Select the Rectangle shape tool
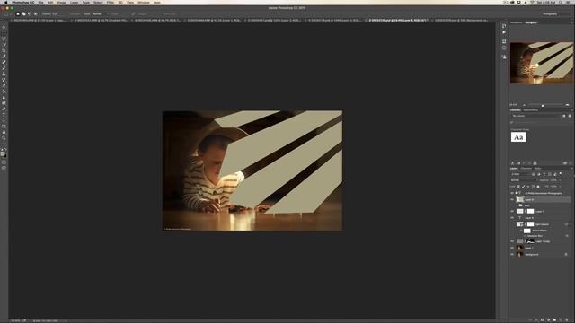This screenshot has height=323, width=575. pos(4,127)
